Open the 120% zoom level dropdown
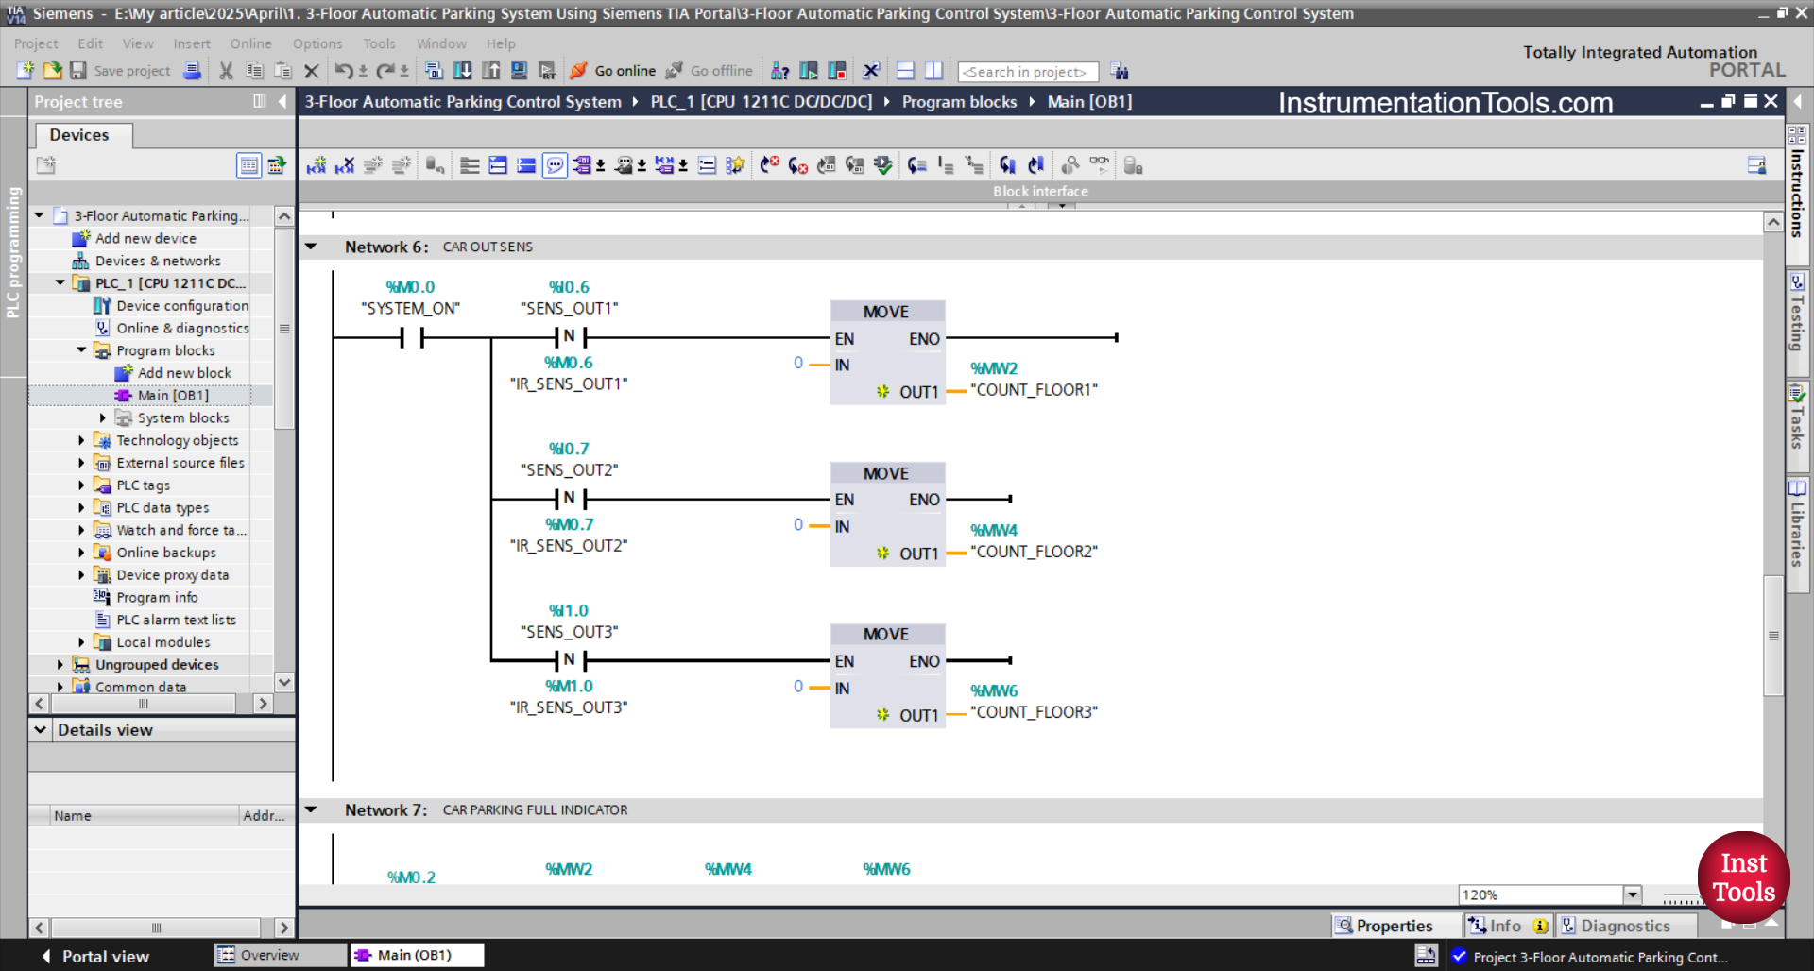1814x971 pixels. 1632,894
